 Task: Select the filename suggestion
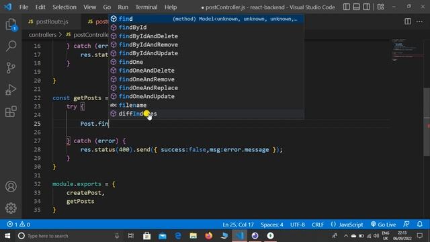(206, 105)
